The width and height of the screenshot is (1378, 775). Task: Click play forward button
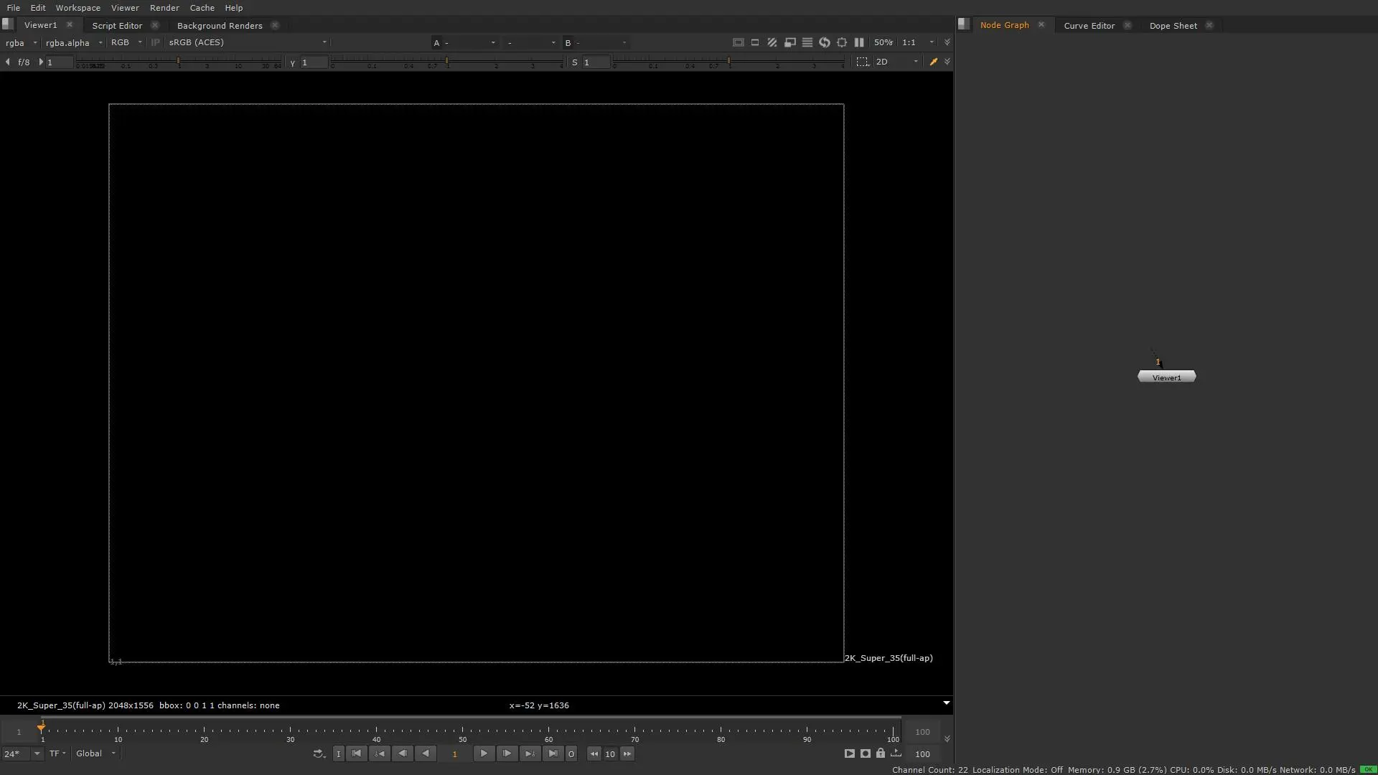pyautogui.click(x=484, y=753)
